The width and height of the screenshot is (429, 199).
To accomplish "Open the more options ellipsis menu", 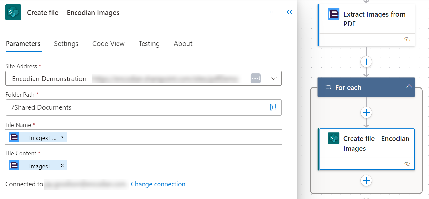I will point(273,12).
